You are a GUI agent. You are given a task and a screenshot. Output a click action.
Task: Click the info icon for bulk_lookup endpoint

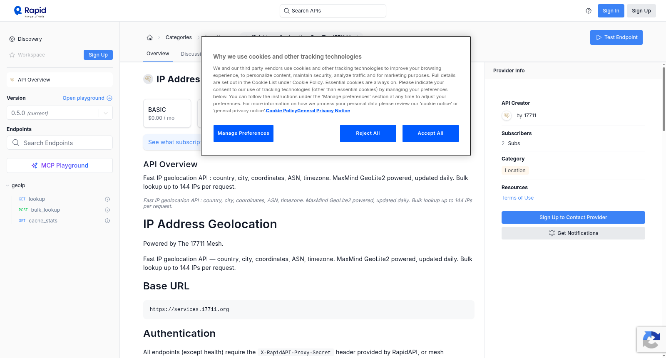pyautogui.click(x=107, y=210)
